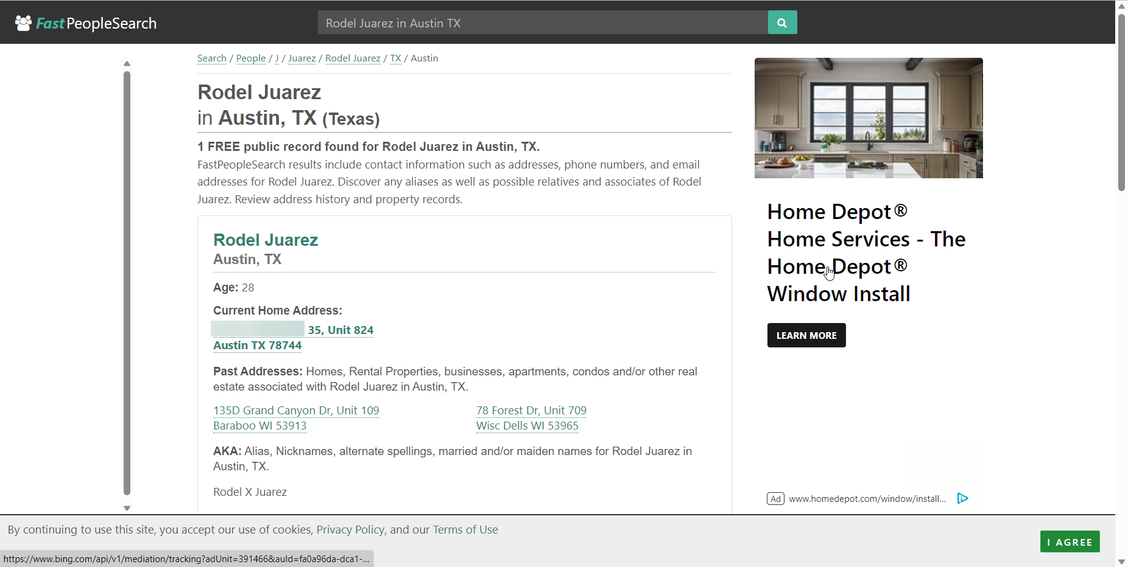Click the AdChoices triangle icon
1128x567 pixels.
(x=962, y=499)
